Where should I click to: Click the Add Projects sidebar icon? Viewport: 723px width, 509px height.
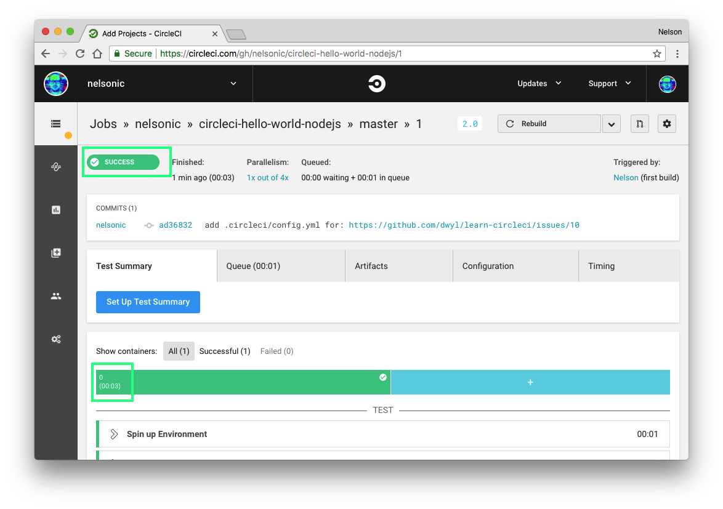click(56, 253)
